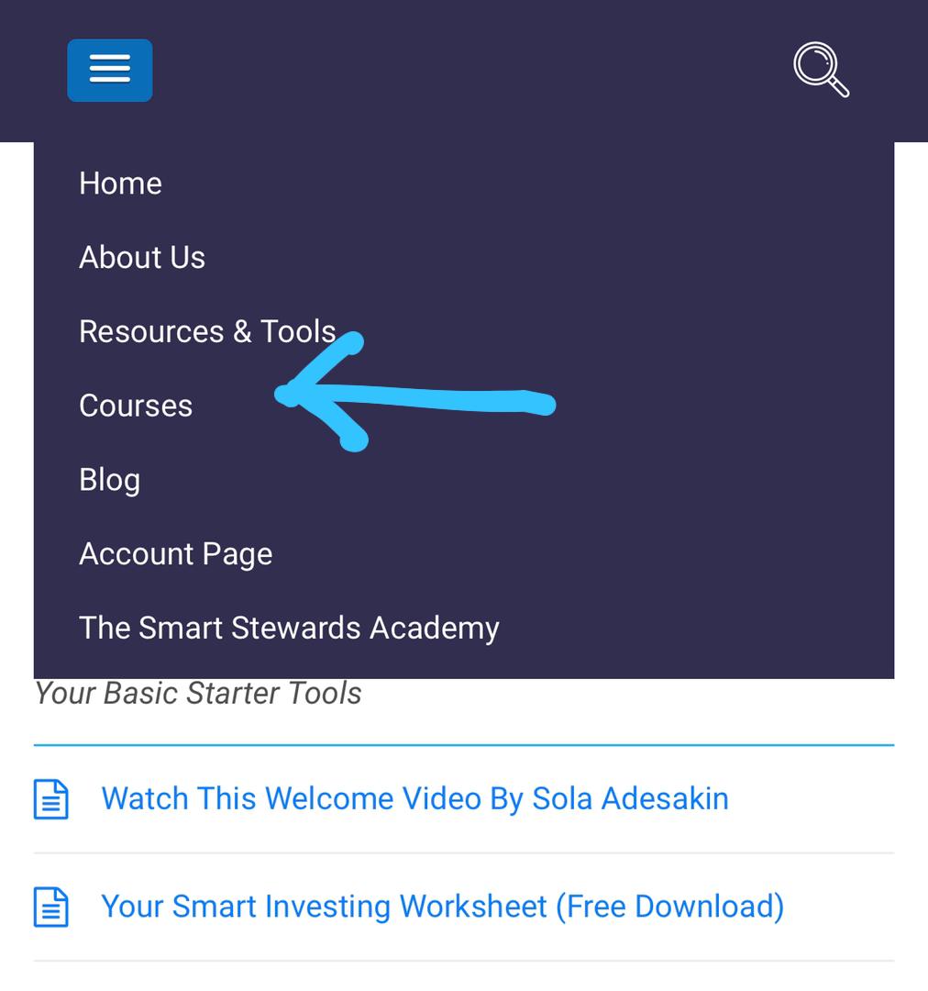Click the dark header bar between the icons

click(x=472, y=70)
